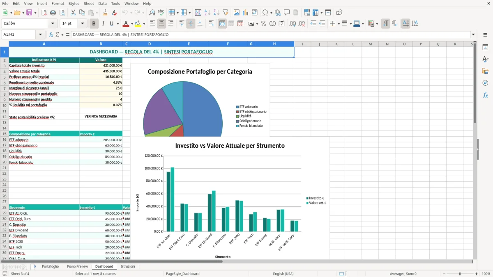Viewport: 493px width, 277px height.
Task: Click the formula input line
Action: (271, 34)
